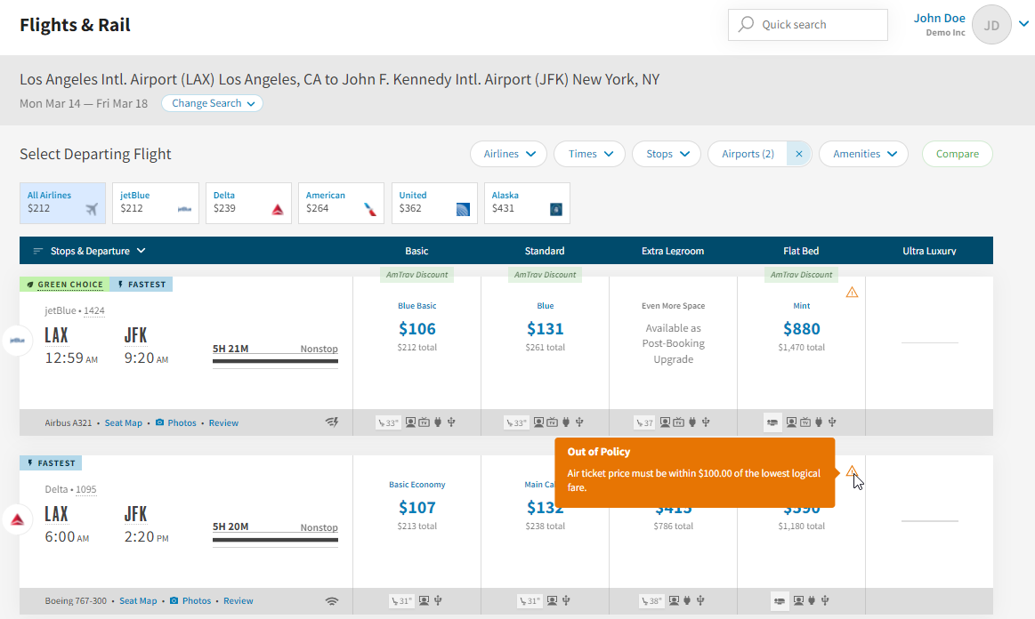This screenshot has width=1035, height=619.
Task: Open Review for the Airbus A321
Action: click(x=223, y=423)
